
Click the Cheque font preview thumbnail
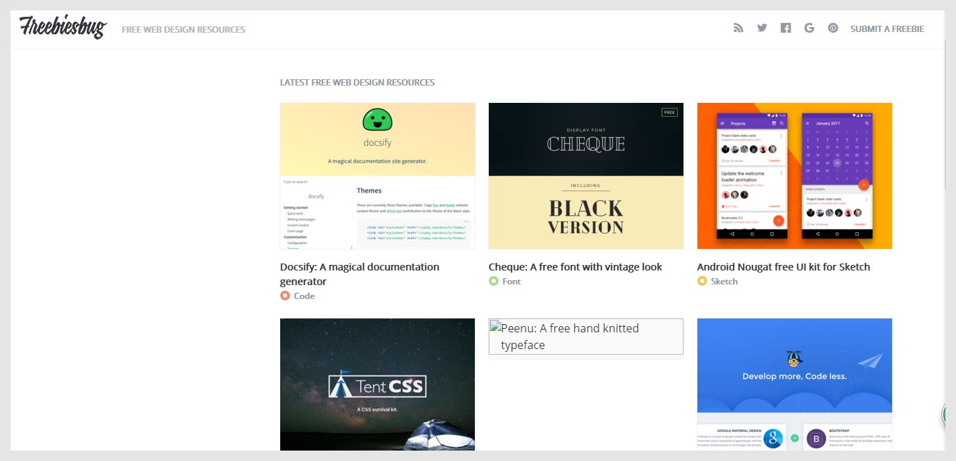pos(586,176)
